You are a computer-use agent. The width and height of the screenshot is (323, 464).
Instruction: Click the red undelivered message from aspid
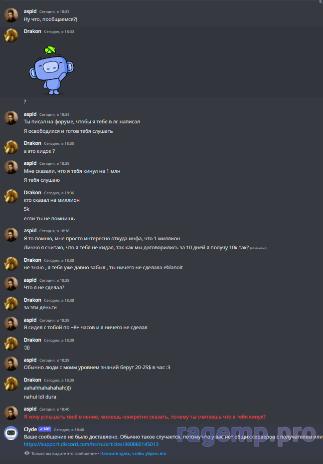(x=145, y=417)
